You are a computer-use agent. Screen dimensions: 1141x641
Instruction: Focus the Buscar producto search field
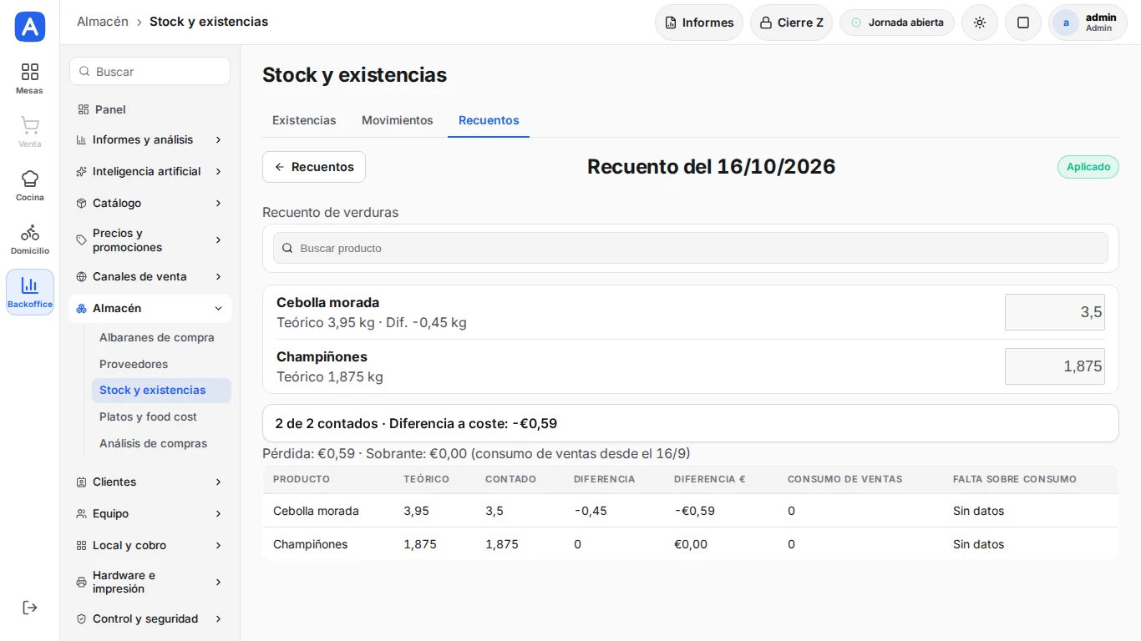pyautogui.click(x=691, y=248)
